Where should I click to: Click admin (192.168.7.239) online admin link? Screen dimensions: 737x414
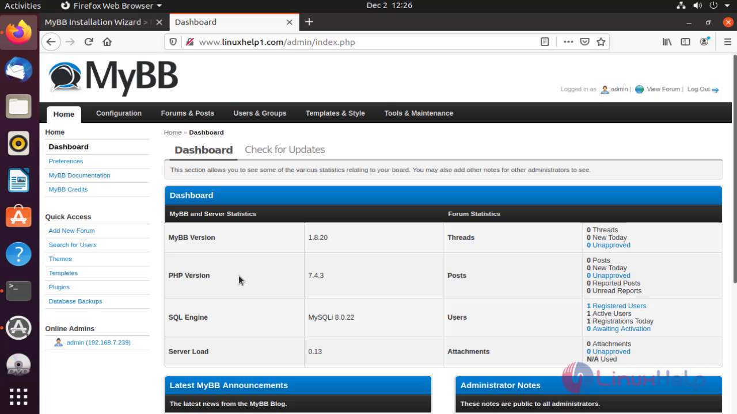(98, 343)
